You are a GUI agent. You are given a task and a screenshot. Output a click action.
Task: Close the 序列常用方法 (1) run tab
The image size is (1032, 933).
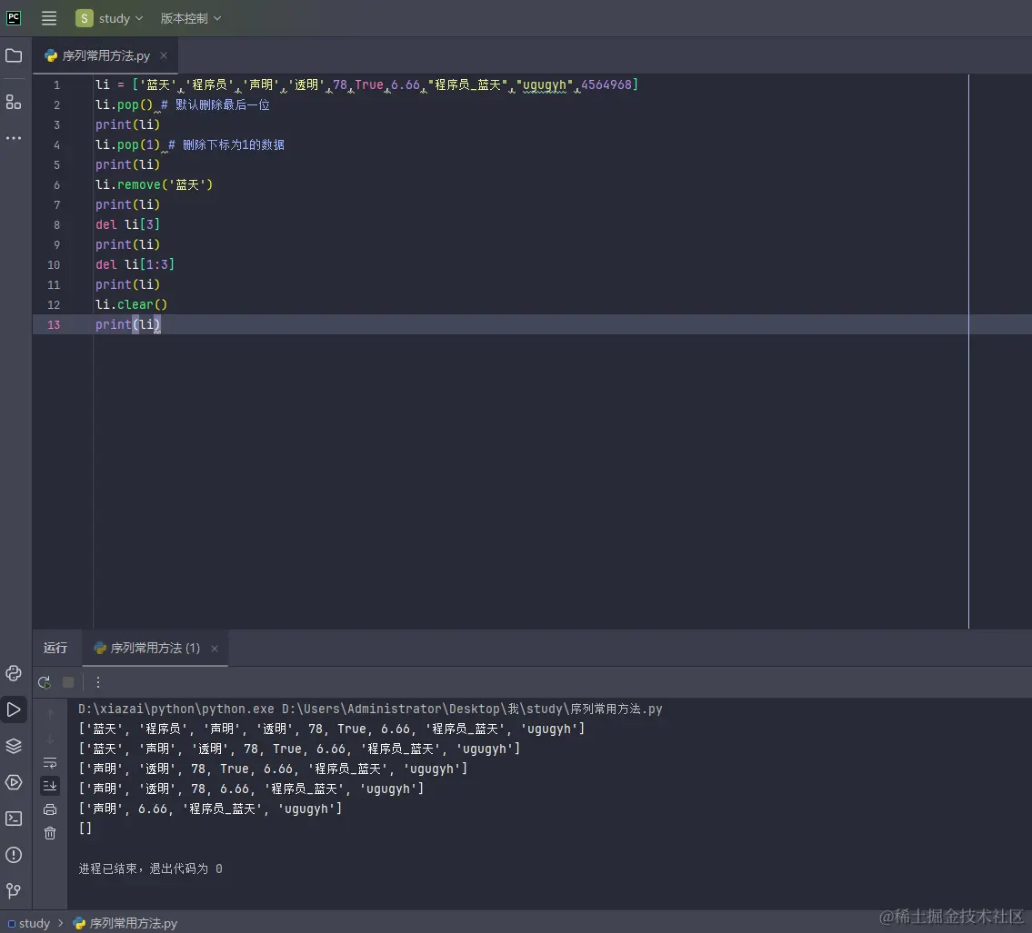click(215, 649)
